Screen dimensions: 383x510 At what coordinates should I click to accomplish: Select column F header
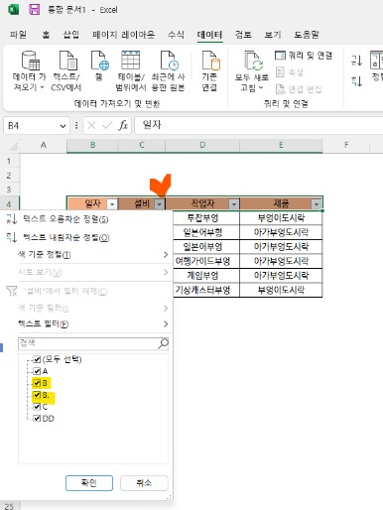coord(346,145)
